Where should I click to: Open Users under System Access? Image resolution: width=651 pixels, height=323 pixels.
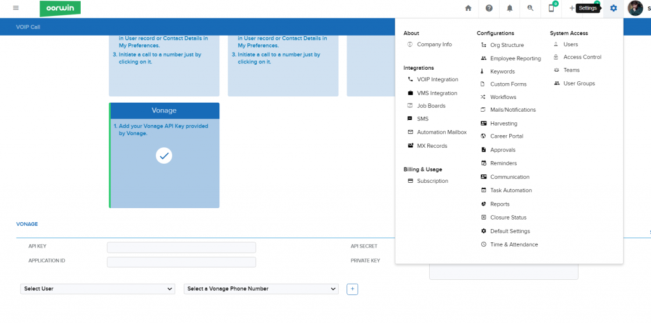click(570, 44)
